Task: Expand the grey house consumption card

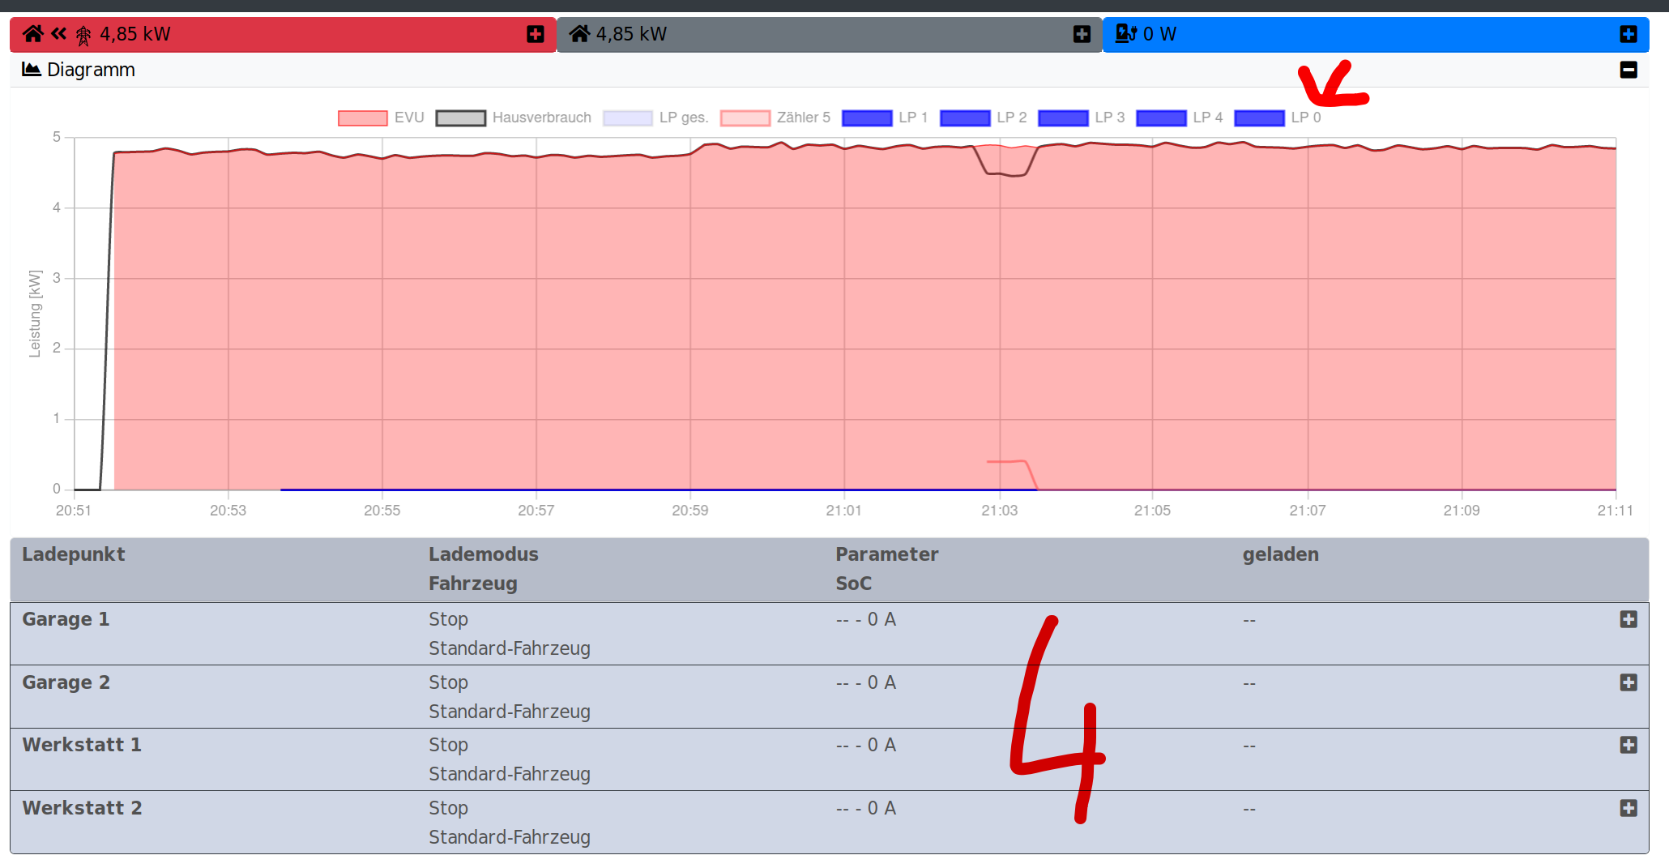Action: [x=1082, y=34]
